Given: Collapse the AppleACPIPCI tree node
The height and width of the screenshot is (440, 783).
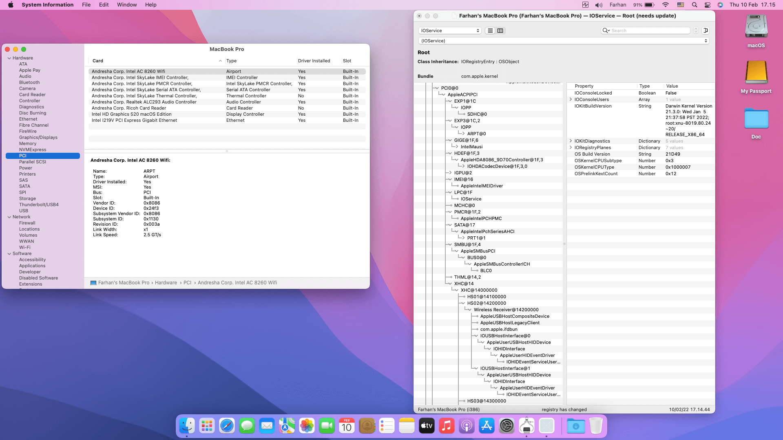Looking at the screenshot, I should (443, 95).
